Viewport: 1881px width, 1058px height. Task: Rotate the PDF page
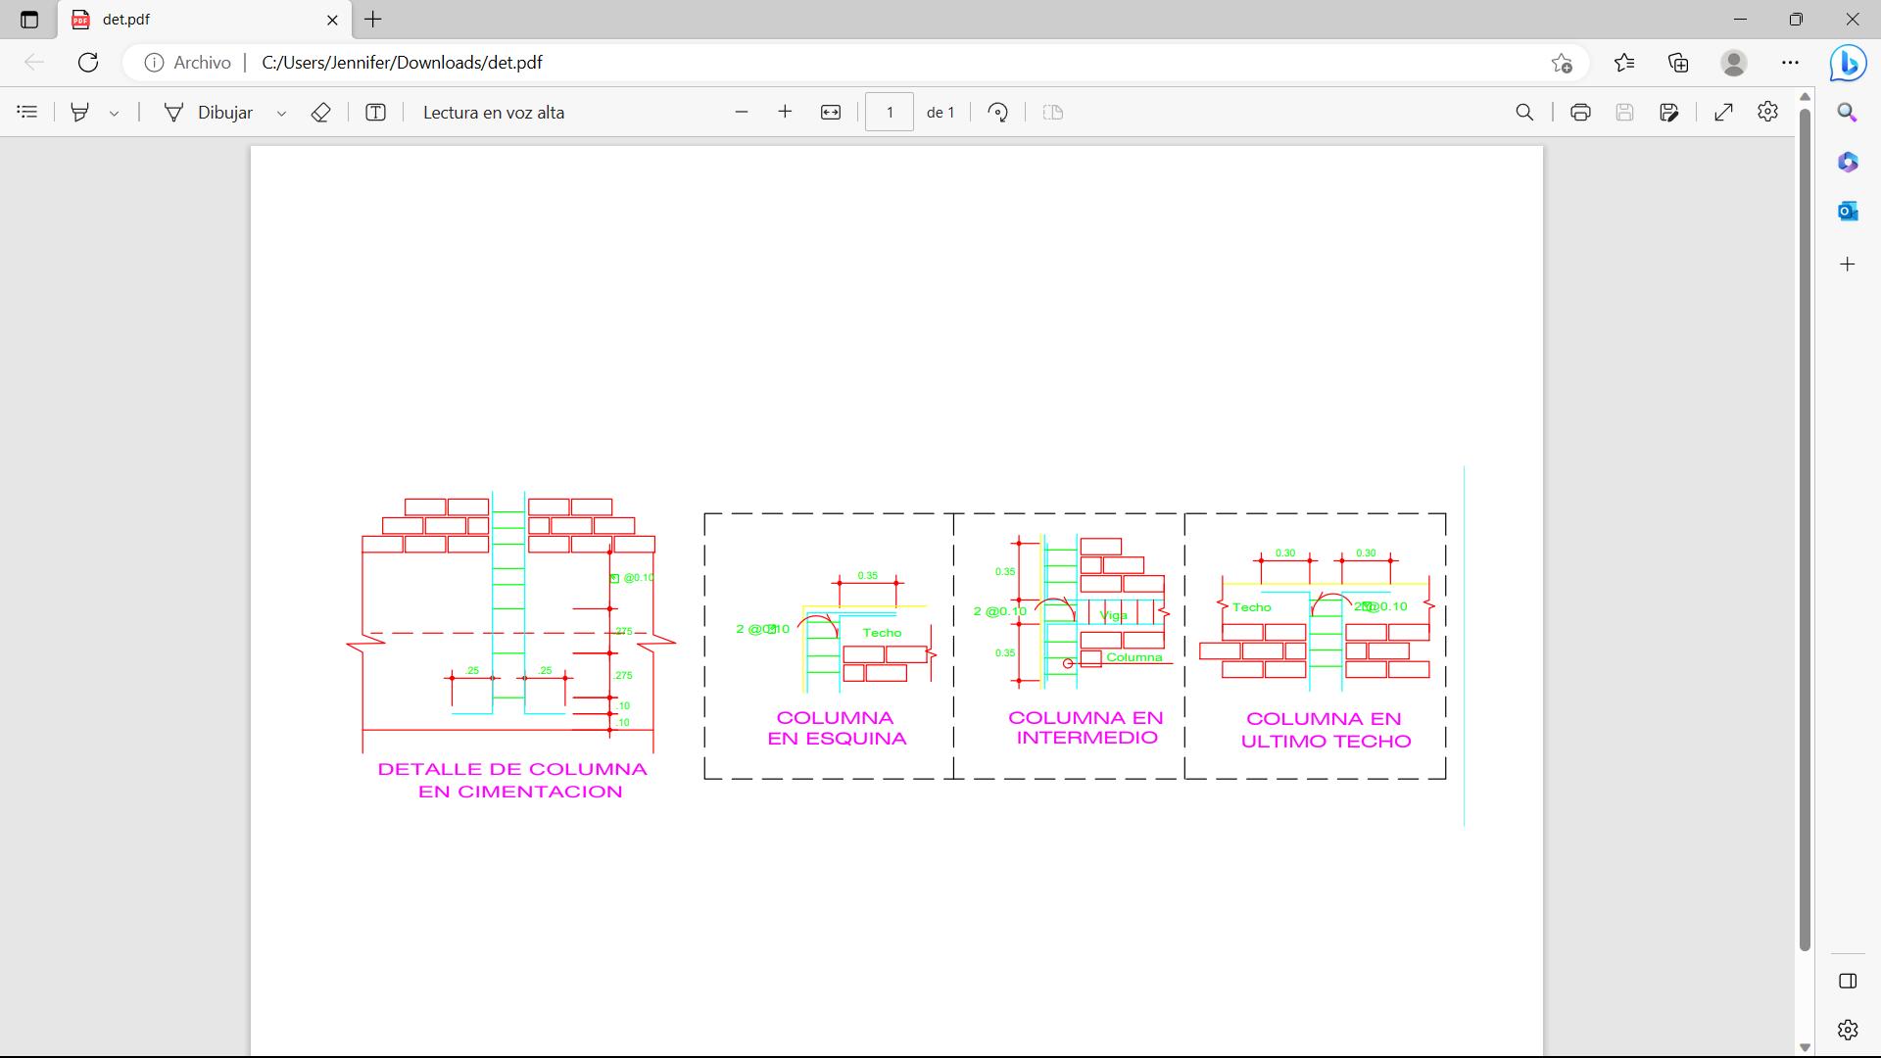[x=997, y=113]
